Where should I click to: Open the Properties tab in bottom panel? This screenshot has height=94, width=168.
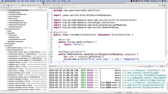[73, 67]
